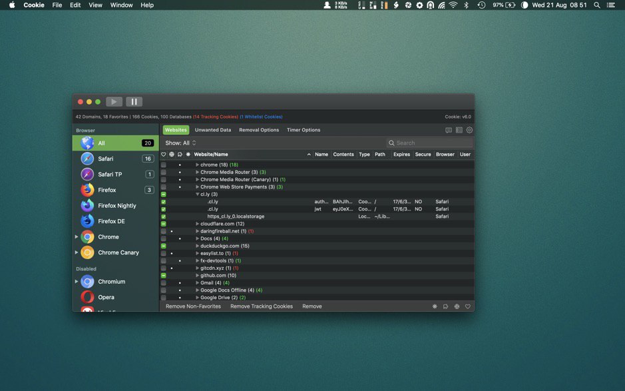625x391 pixels.
Task: Click the globe icon in bottom bar
Action: (x=457, y=306)
